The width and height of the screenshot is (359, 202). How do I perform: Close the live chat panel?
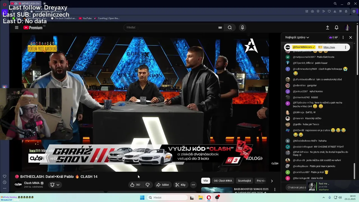[x=350, y=37]
